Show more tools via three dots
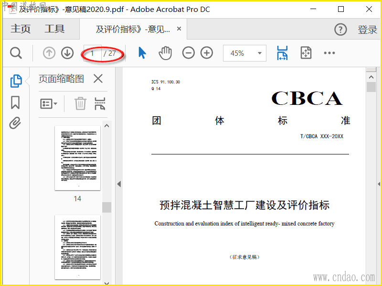 (x=329, y=53)
